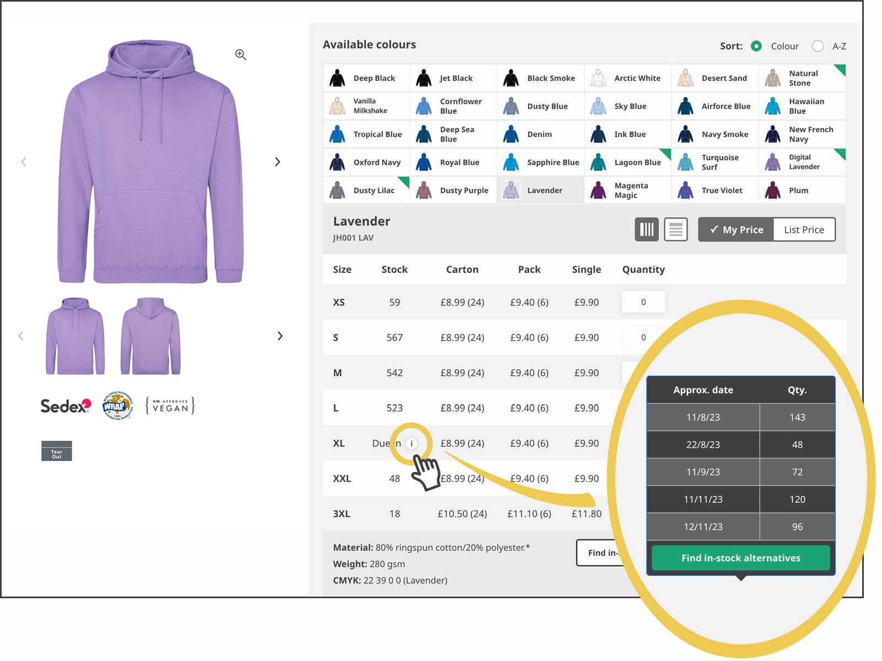Click the zoom magnifier on product image
The width and height of the screenshot is (882, 661).
tap(240, 55)
